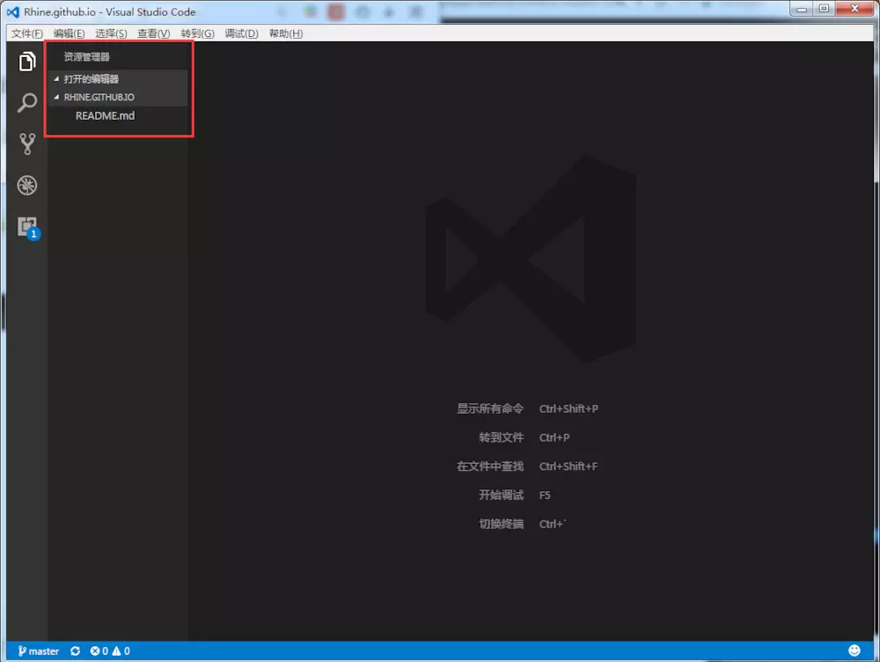The image size is (880, 662).
Task: Click the feedback smiley icon
Action: pyautogui.click(x=854, y=651)
